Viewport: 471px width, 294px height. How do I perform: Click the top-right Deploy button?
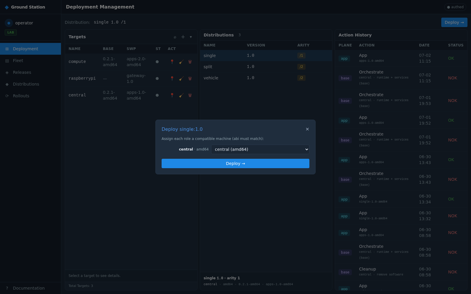tap(454, 22)
